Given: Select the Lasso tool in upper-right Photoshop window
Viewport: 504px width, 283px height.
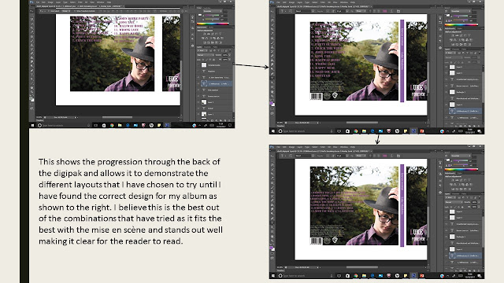Looking at the screenshot, I should click(272, 20).
